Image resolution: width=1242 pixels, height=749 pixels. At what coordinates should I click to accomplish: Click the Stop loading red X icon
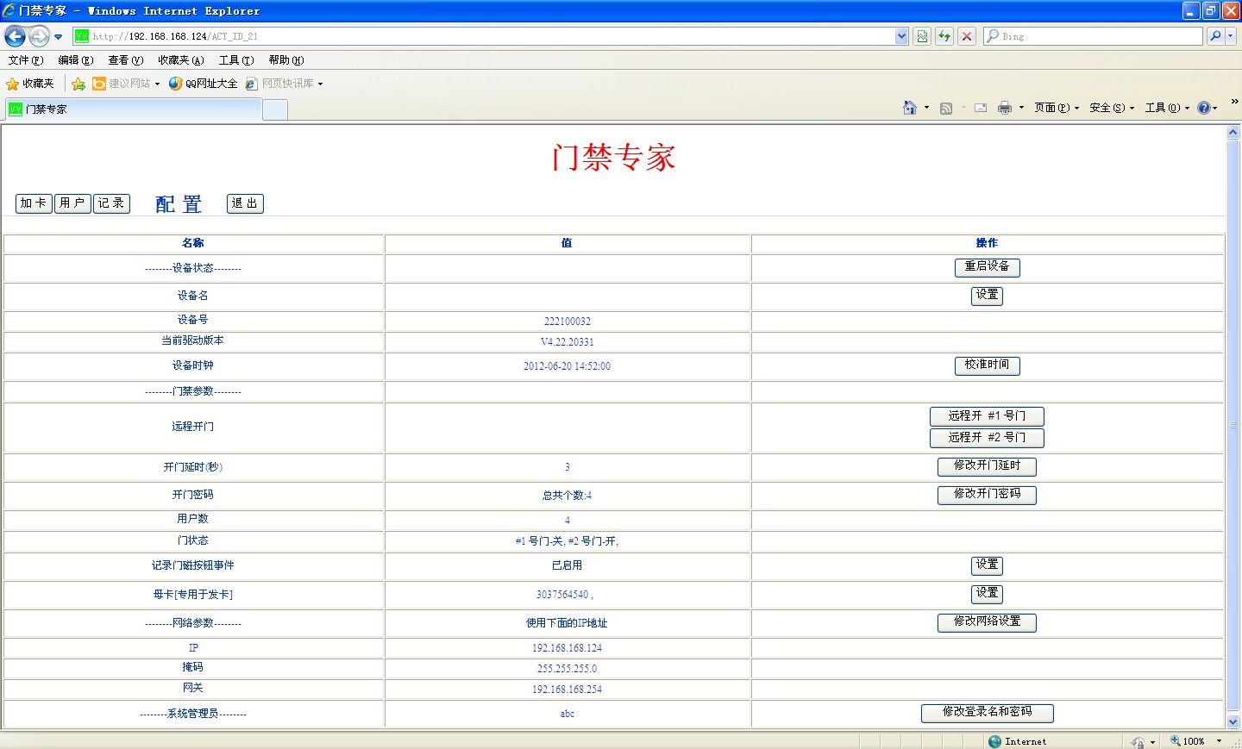[x=967, y=36]
